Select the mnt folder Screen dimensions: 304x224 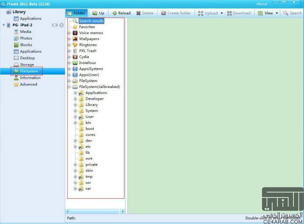click(89, 159)
